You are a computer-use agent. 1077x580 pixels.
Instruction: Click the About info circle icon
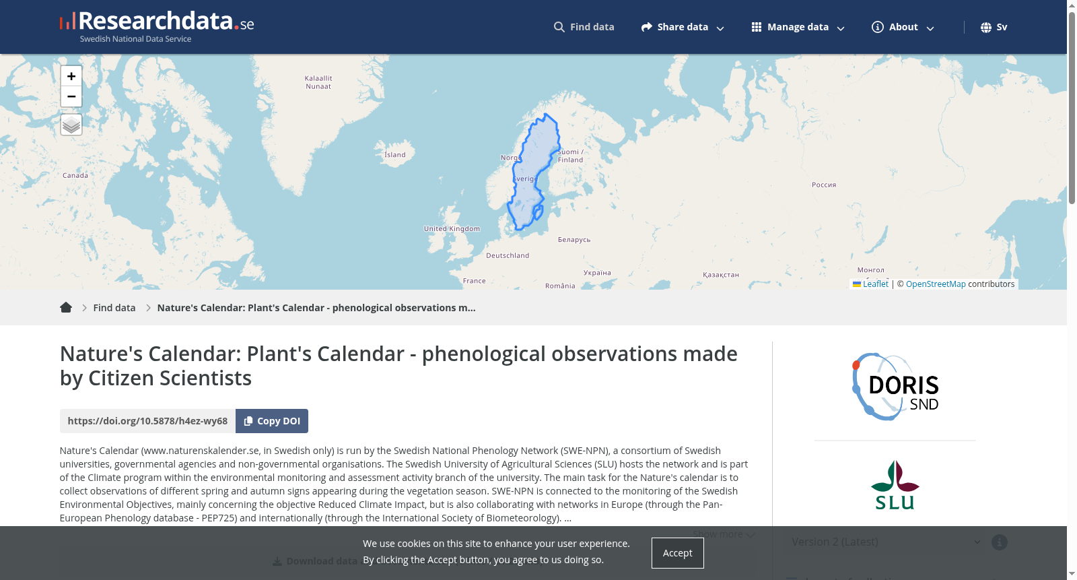(x=878, y=27)
